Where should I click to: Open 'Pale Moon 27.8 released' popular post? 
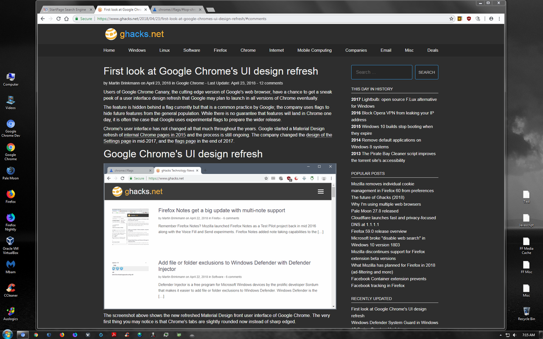coord(375,211)
